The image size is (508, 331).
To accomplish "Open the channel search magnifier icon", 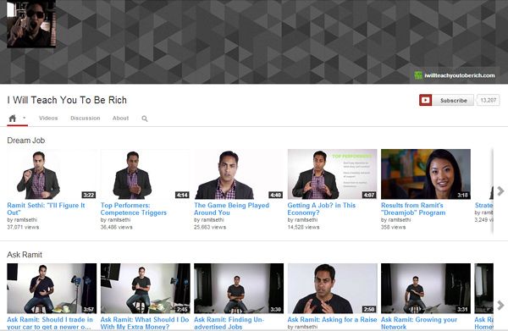I will pos(145,119).
